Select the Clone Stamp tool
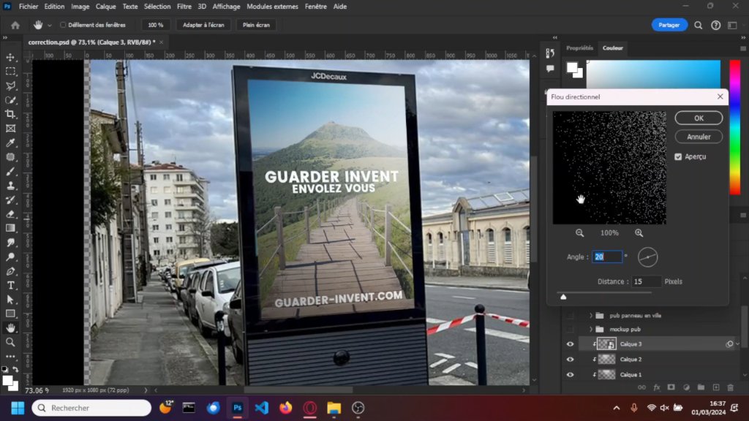 point(10,186)
